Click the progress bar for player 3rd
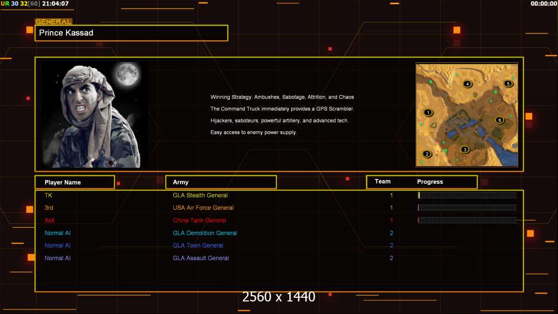558x314 pixels. click(467, 208)
